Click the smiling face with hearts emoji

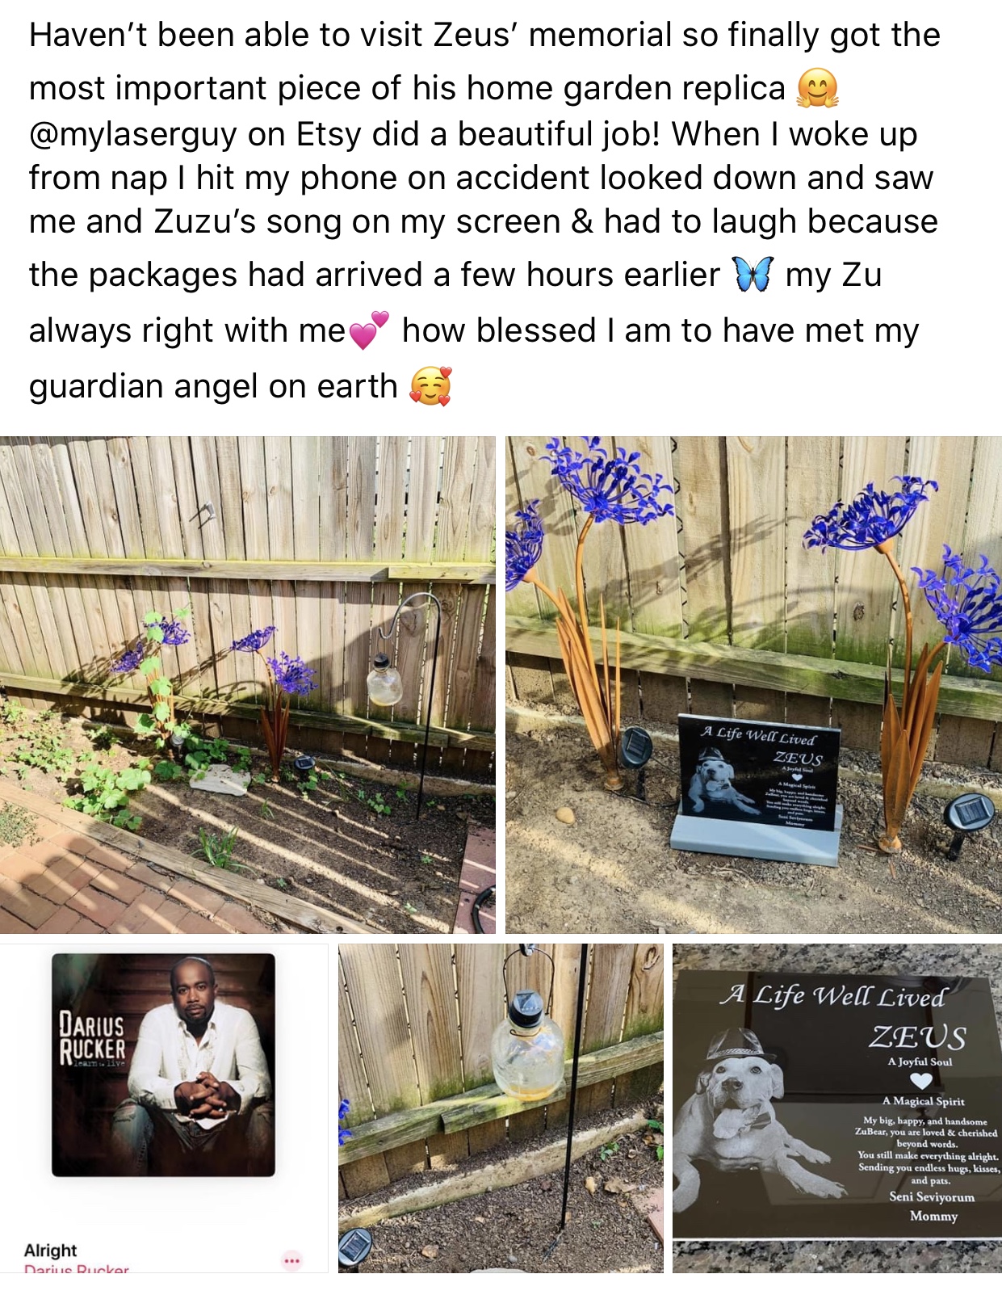(x=430, y=386)
